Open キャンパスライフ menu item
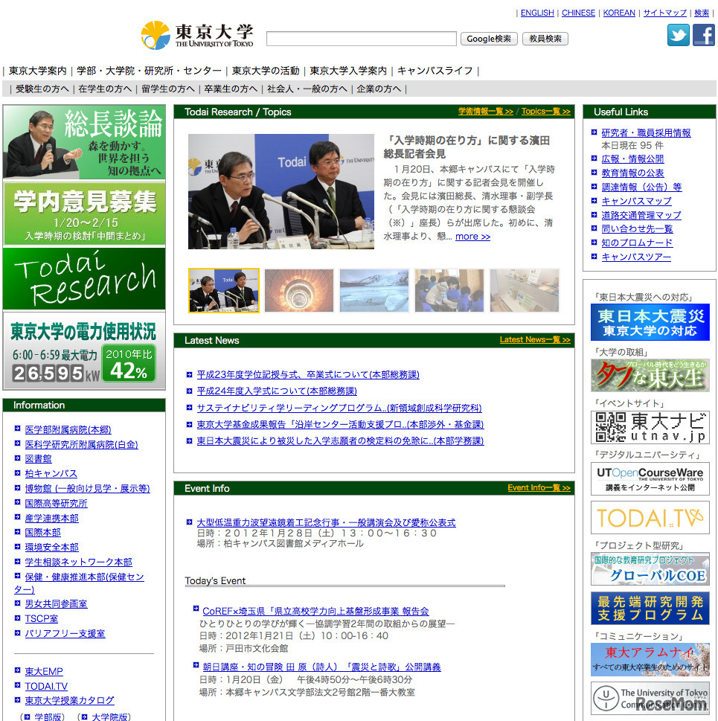Image resolution: width=718 pixels, height=721 pixels. pos(435,71)
